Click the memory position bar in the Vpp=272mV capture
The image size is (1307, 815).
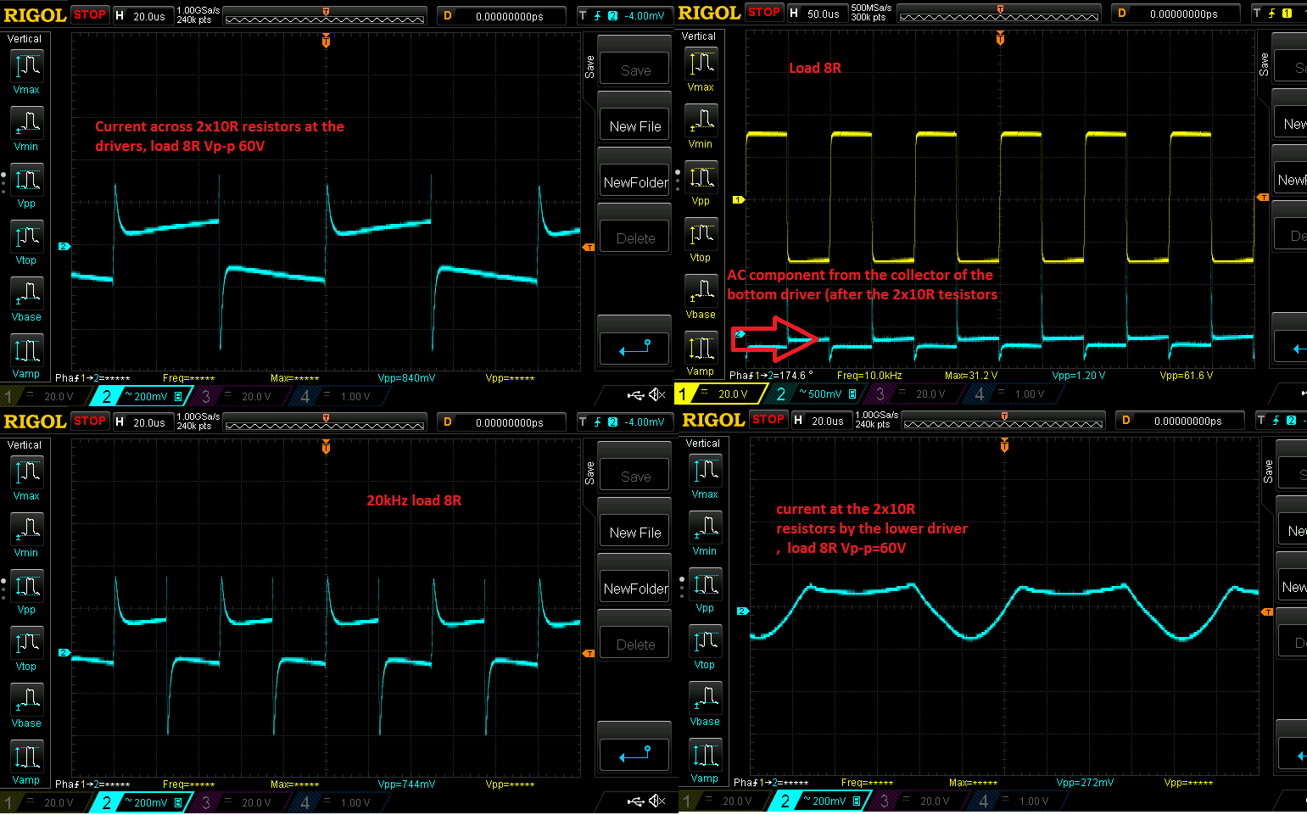(1003, 421)
